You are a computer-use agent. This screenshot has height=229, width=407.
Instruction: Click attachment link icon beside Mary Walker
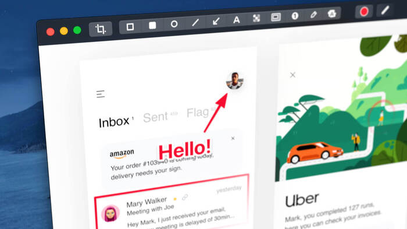pos(185,198)
